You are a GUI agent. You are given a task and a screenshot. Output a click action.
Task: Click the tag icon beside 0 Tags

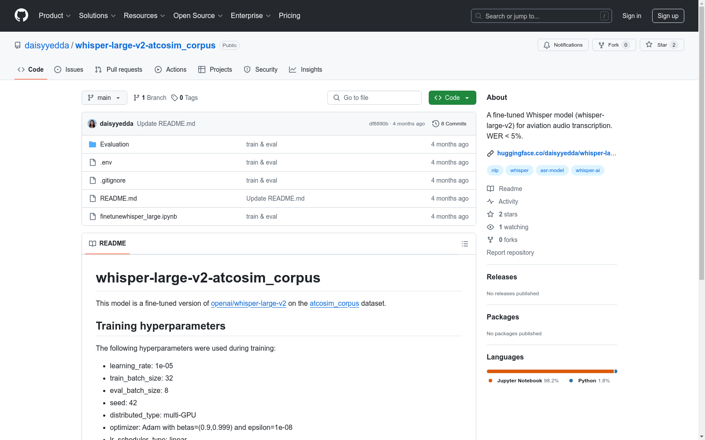pyautogui.click(x=174, y=98)
